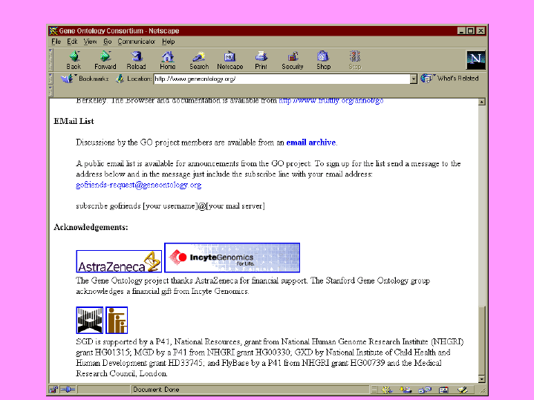Follow the email archive link

pos(310,142)
